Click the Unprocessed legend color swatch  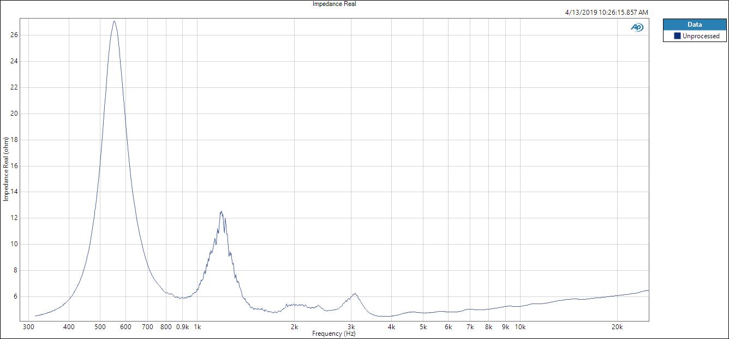677,36
